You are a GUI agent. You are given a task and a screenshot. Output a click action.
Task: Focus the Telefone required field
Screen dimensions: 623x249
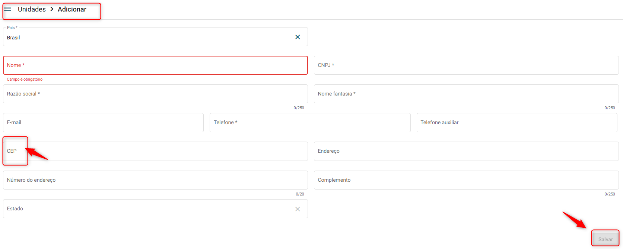pyautogui.click(x=310, y=123)
